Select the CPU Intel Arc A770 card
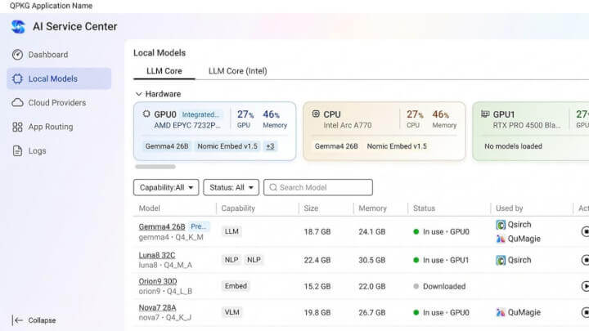 coord(384,131)
